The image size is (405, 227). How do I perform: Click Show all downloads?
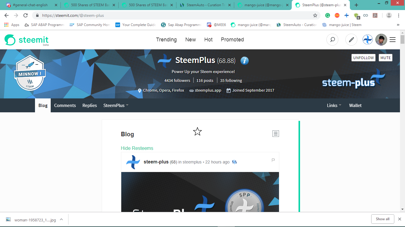(383, 219)
